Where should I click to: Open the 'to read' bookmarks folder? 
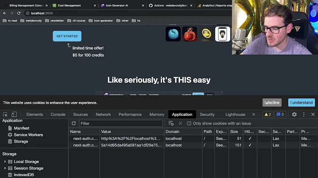[x=10, y=21]
